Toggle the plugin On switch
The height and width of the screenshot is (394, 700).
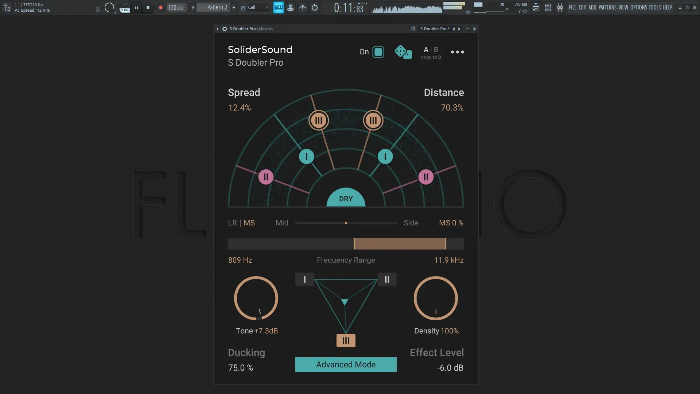[x=378, y=52]
